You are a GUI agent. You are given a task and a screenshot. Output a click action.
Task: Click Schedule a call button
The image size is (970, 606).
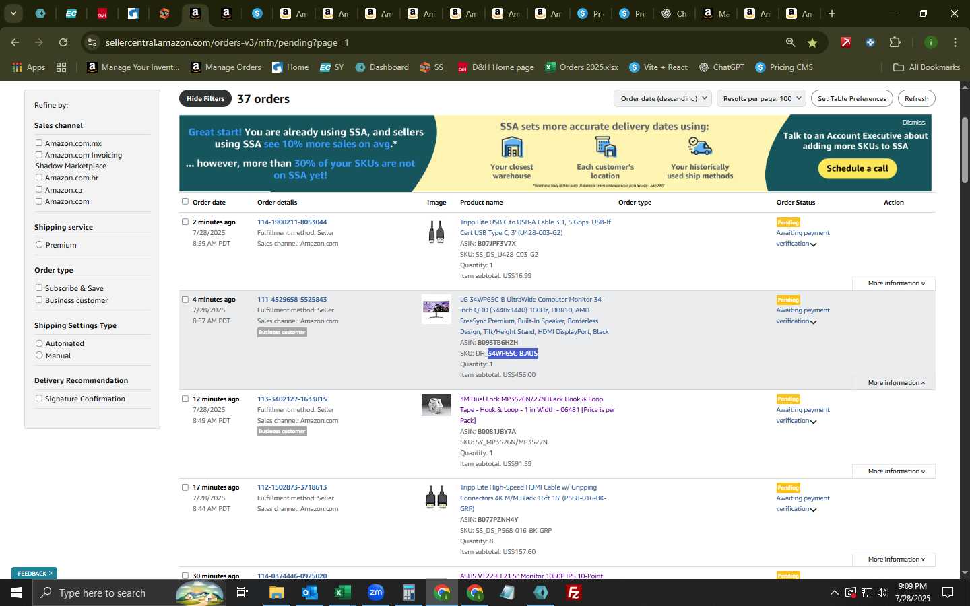pyautogui.click(x=857, y=168)
